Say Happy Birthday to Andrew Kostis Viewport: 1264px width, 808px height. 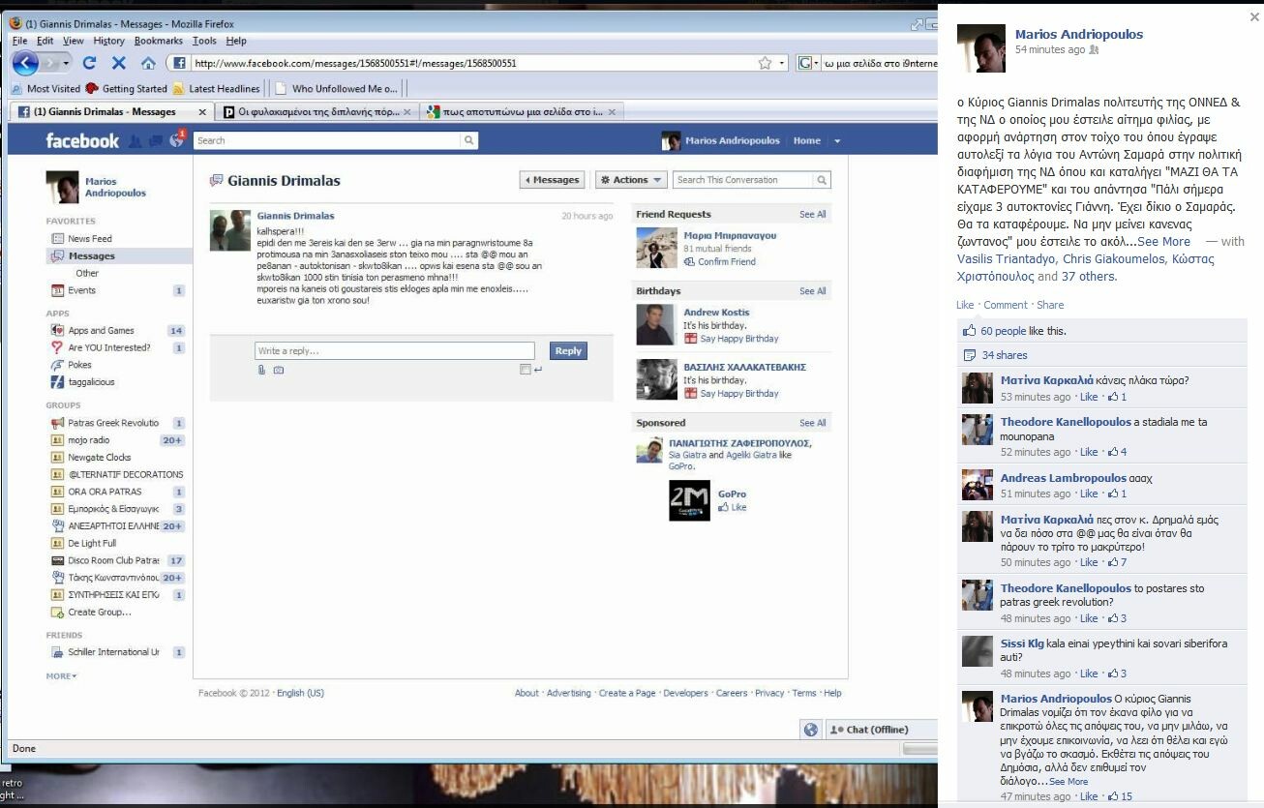tap(739, 339)
